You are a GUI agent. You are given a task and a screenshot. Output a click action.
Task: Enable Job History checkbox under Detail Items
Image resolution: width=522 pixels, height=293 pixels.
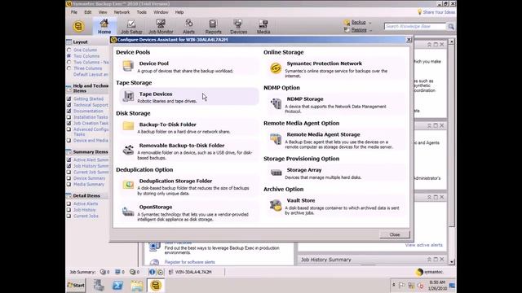pos(69,210)
